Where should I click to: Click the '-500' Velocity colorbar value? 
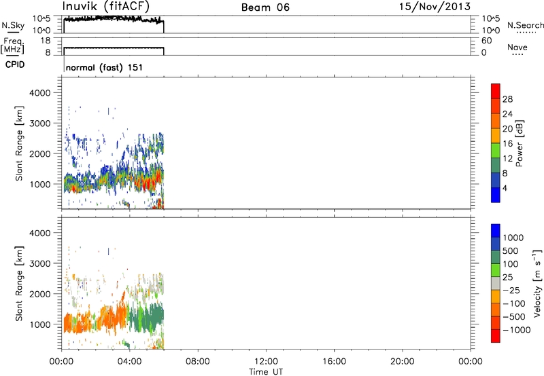click(514, 317)
